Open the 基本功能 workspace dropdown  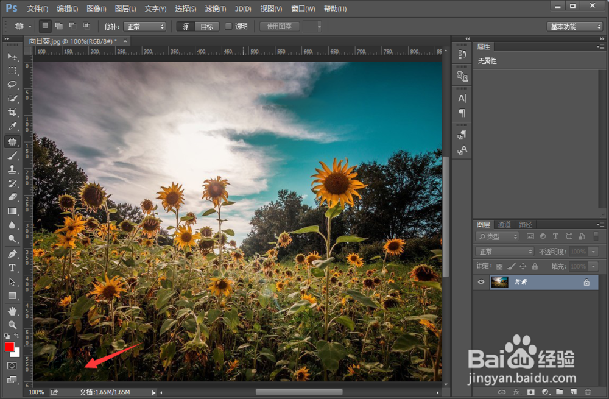pos(575,26)
